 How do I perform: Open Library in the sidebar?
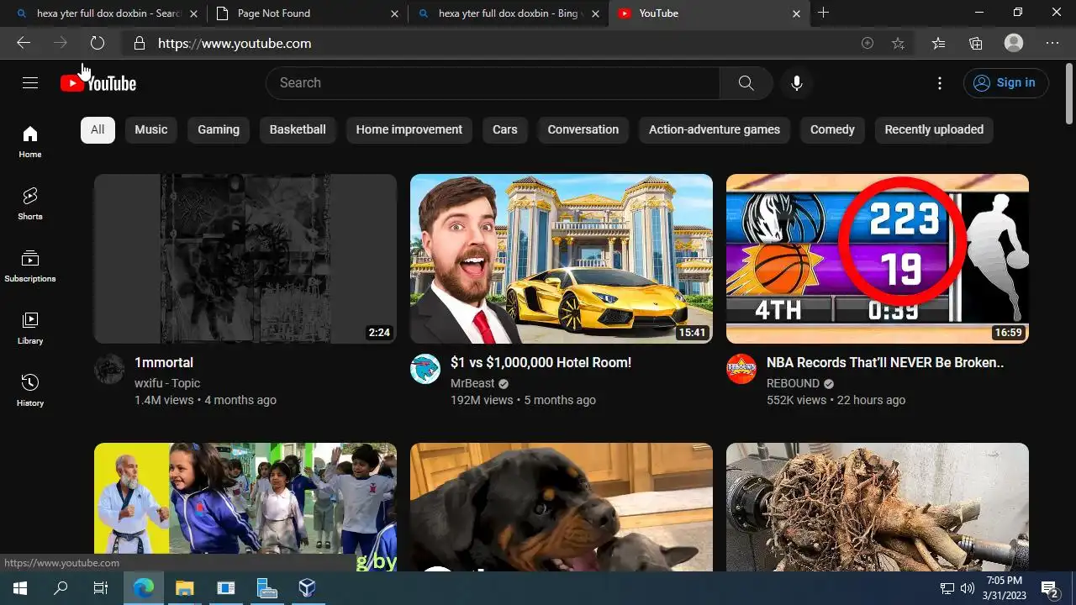(x=30, y=328)
